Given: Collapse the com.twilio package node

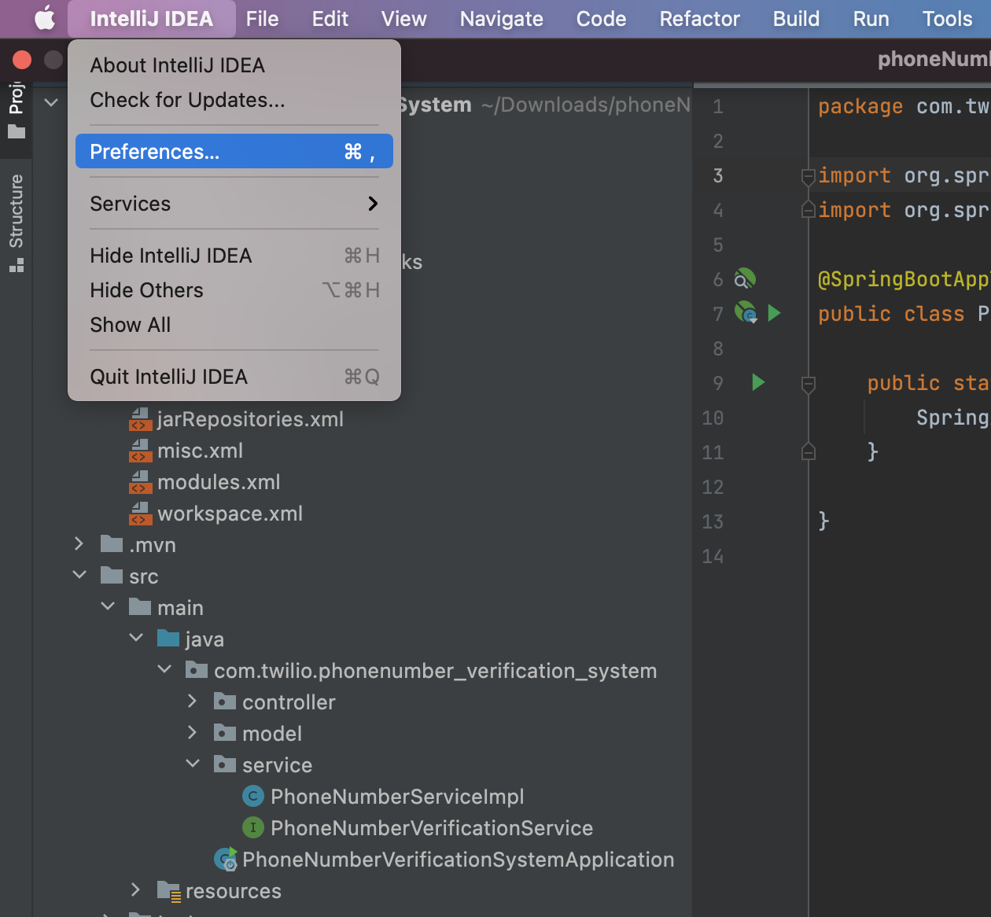Looking at the screenshot, I should click(x=164, y=669).
